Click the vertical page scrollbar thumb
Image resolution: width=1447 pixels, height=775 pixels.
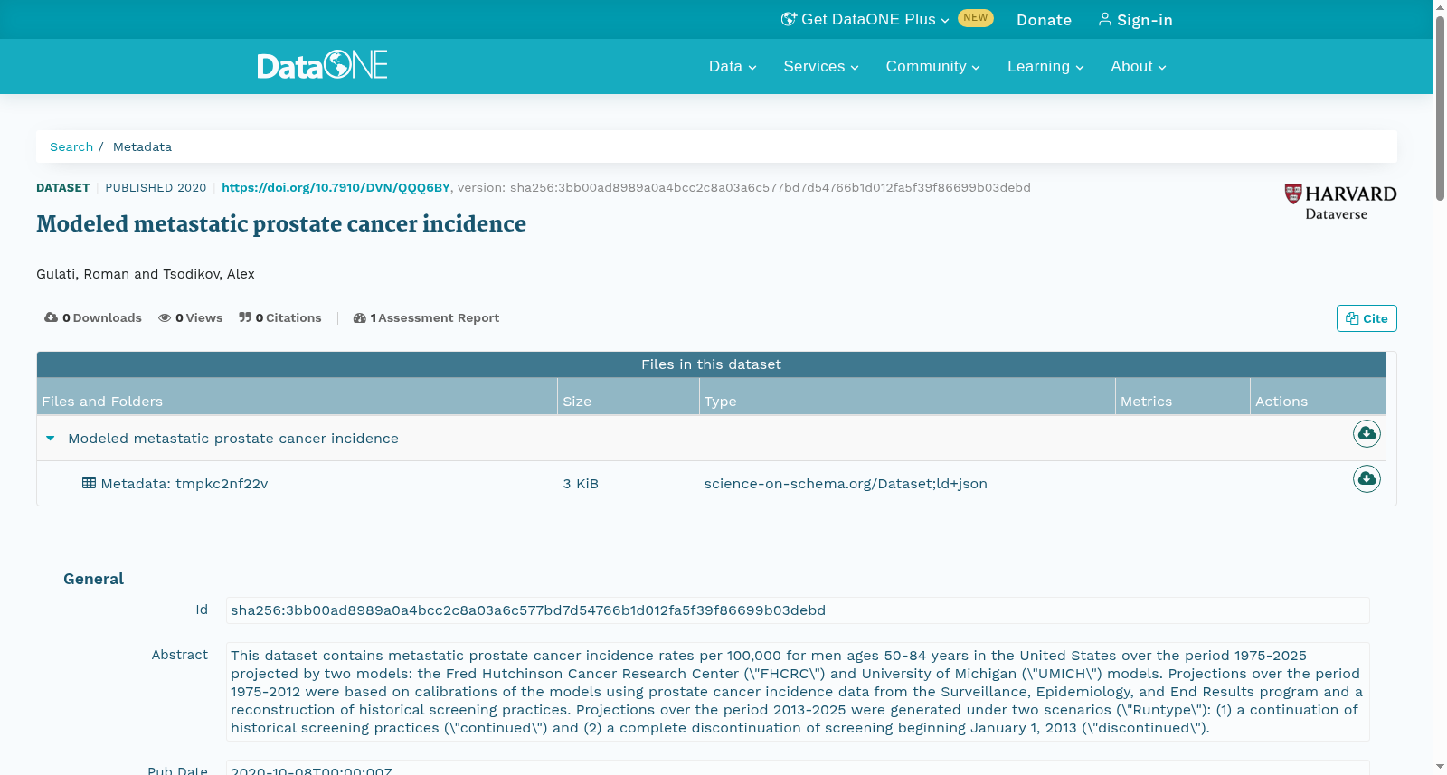point(1441,109)
